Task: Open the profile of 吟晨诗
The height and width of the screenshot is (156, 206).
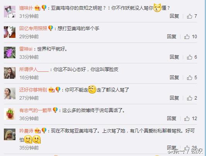Action: pos(26,131)
